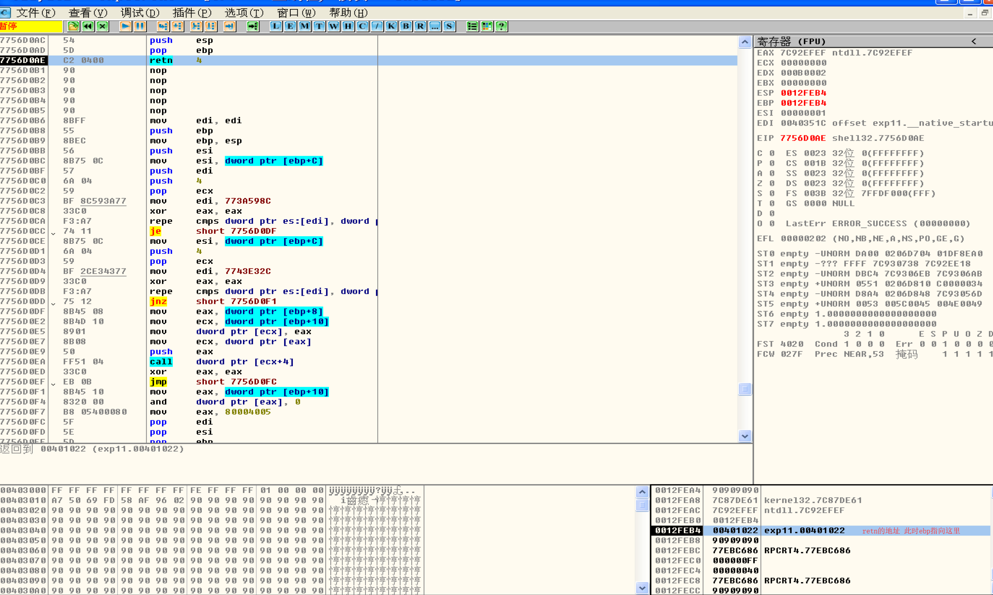The height and width of the screenshot is (595, 993).
Task: Click the Restart program rewind icon
Action: [x=88, y=26]
